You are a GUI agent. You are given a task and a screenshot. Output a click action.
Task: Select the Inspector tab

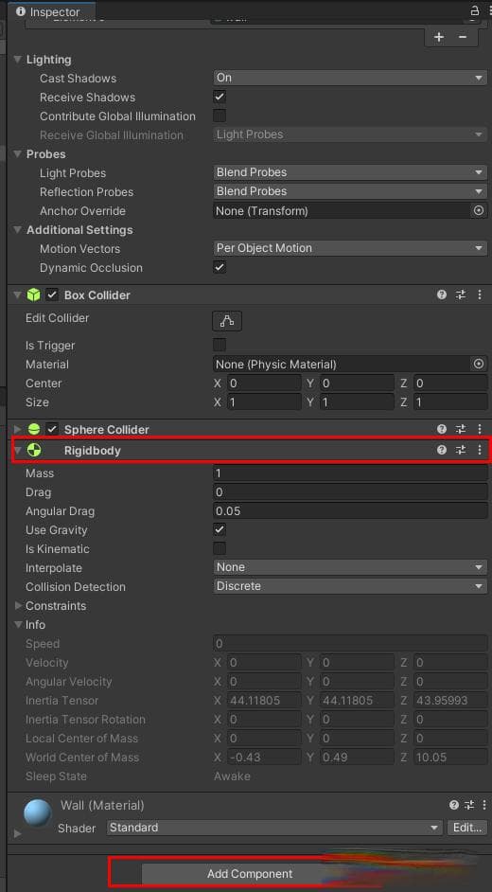(50, 11)
